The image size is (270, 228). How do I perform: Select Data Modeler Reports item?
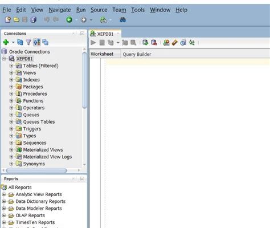[39, 209]
